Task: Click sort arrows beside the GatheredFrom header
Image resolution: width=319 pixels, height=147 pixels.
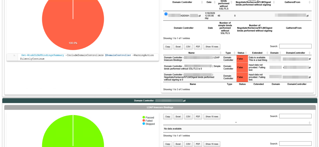Action: pos(309,2)
